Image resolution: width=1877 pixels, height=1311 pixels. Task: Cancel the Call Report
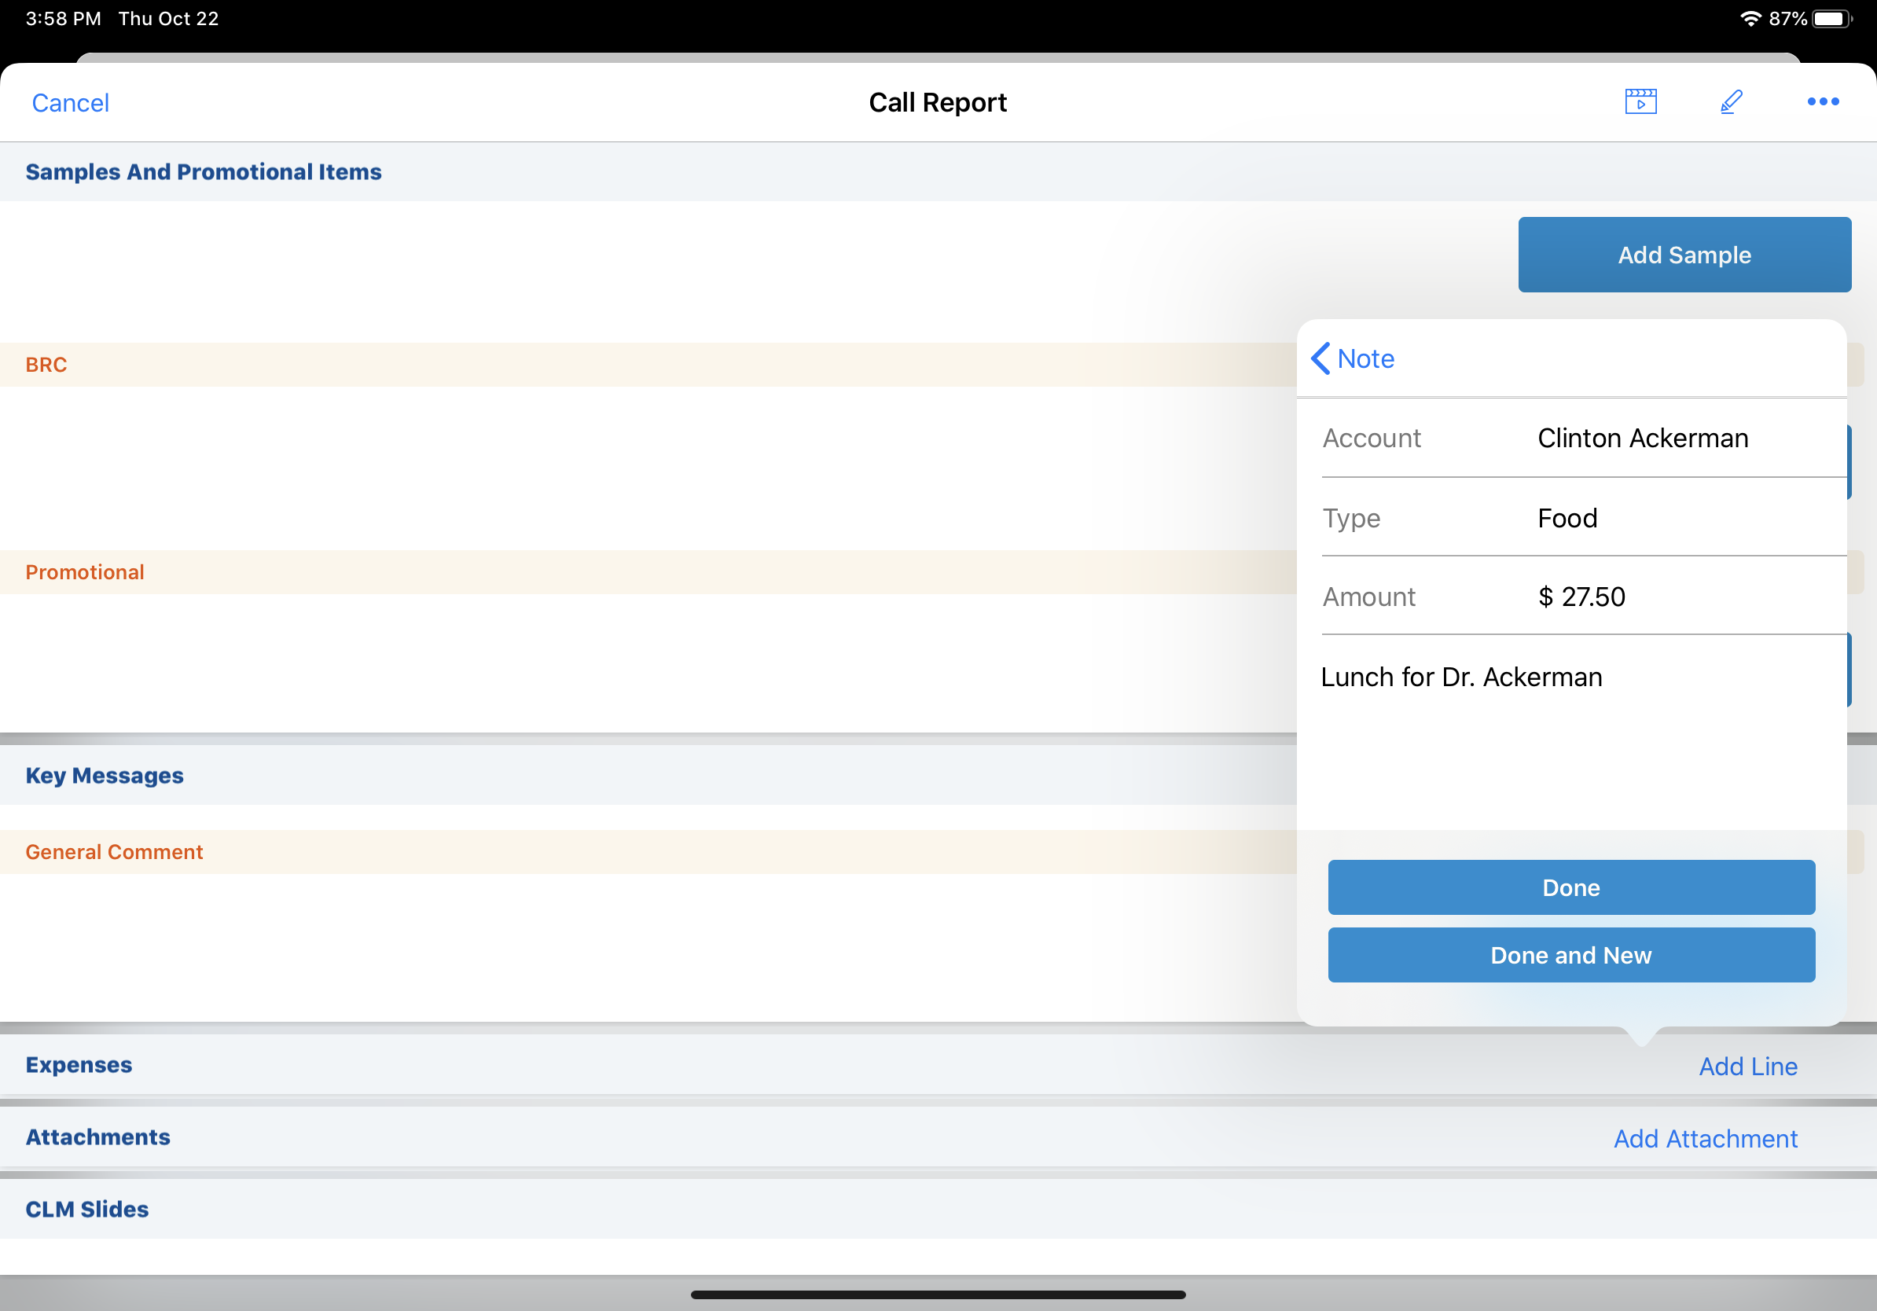click(70, 103)
